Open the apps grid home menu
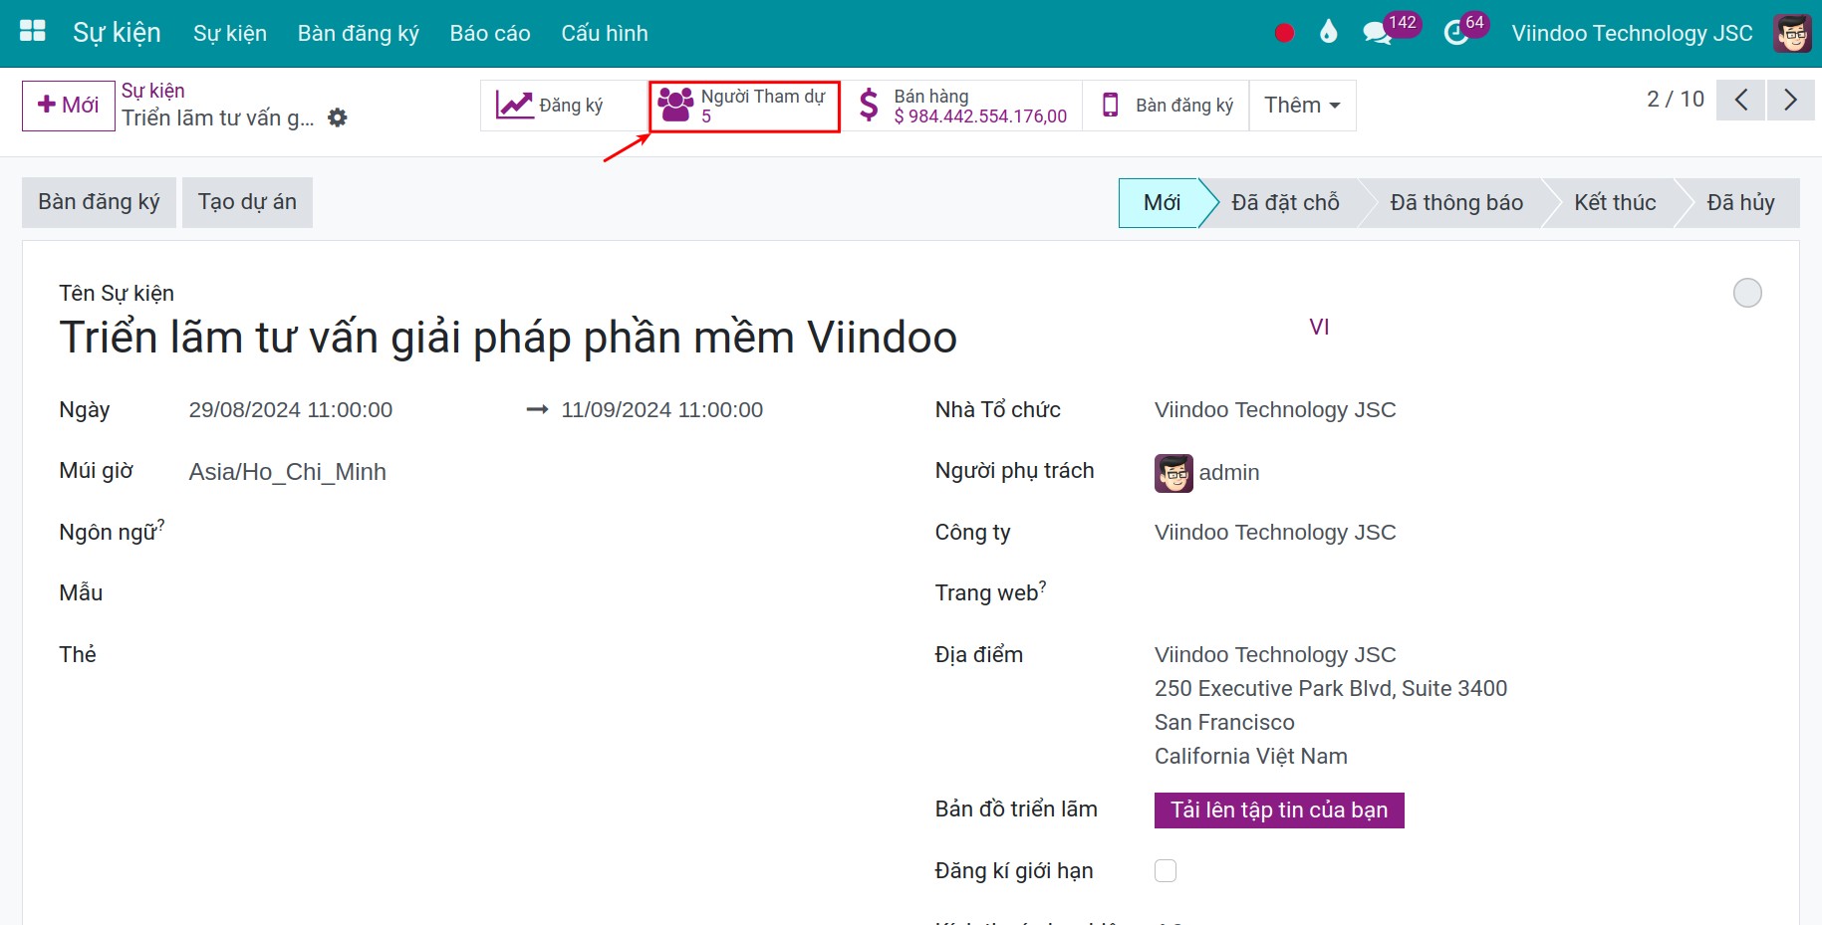The width and height of the screenshot is (1822, 925). tap(33, 32)
